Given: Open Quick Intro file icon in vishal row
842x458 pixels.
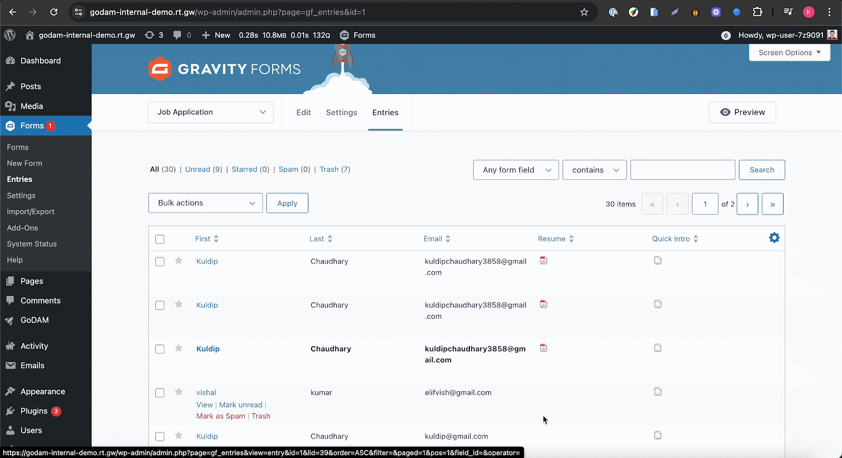Looking at the screenshot, I should (658, 392).
